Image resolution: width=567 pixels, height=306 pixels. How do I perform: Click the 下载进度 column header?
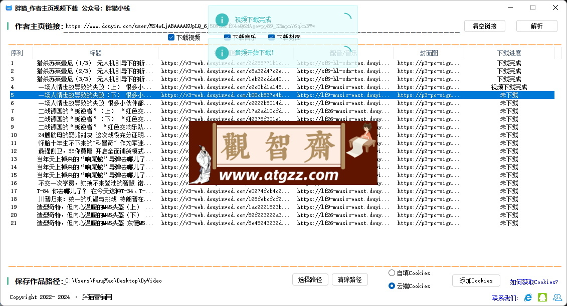(x=509, y=53)
